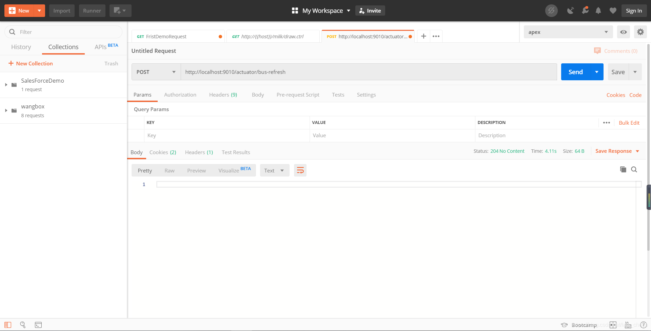
Task: Add a new request tab with plus icon
Action: pyautogui.click(x=423, y=36)
